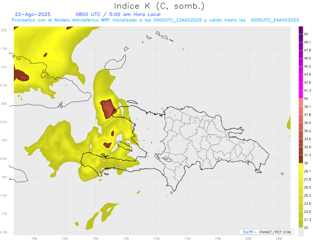Viewport: 313px width, 242px height.
Task: Click the '1.5N' latitude label
Action: click(x=3, y=49)
